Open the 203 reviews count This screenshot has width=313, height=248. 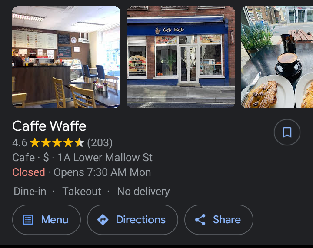coord(100,143)
